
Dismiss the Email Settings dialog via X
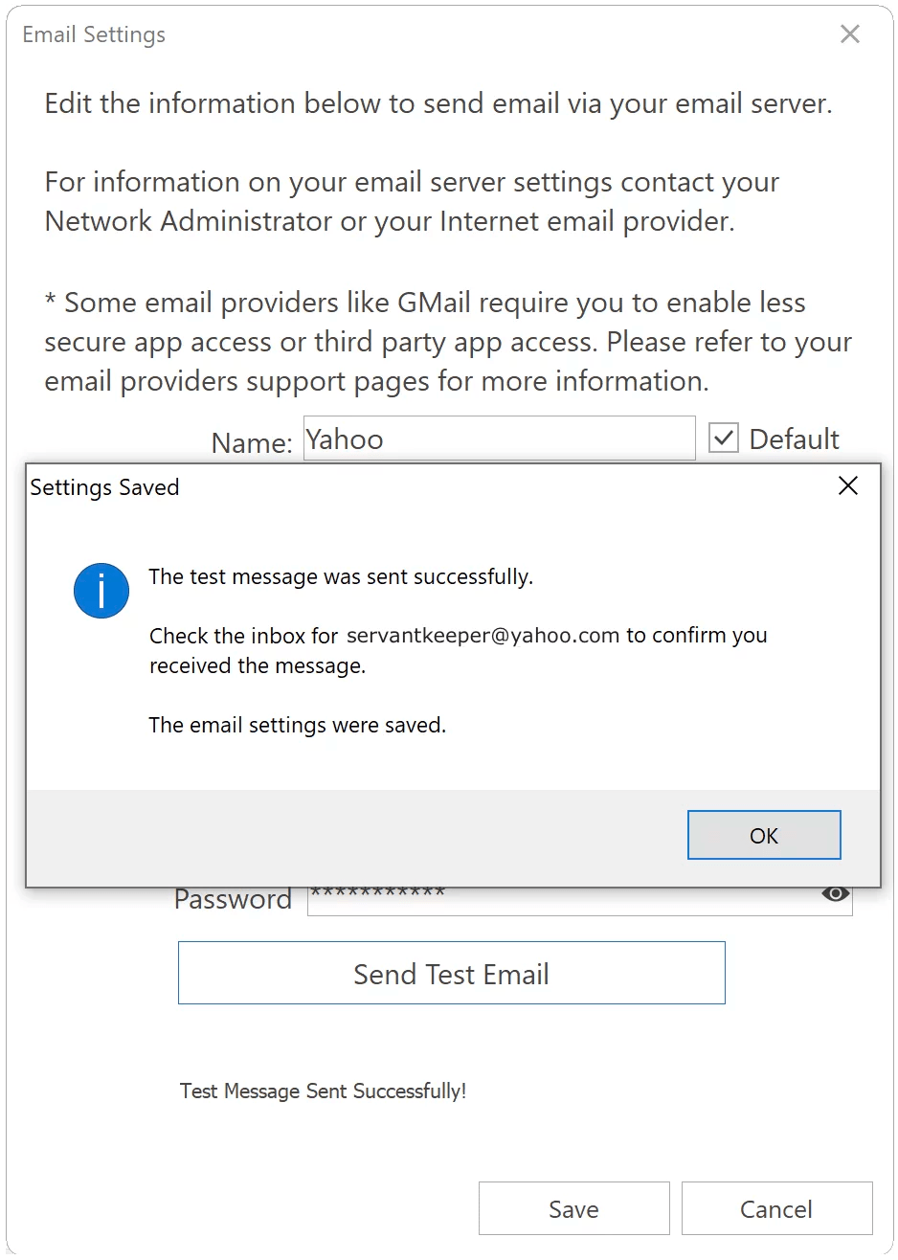[x=849, y=34]
